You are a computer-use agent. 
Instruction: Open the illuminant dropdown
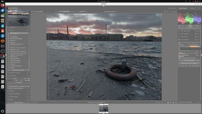pos(189,45)
